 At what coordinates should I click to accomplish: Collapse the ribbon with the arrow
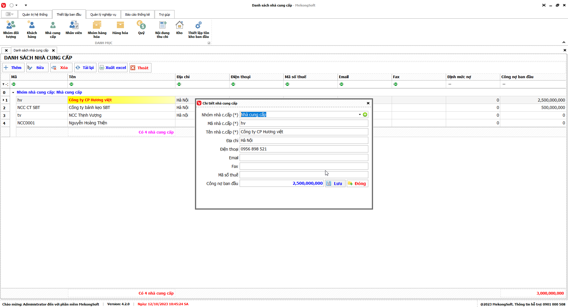pos(564,42)
